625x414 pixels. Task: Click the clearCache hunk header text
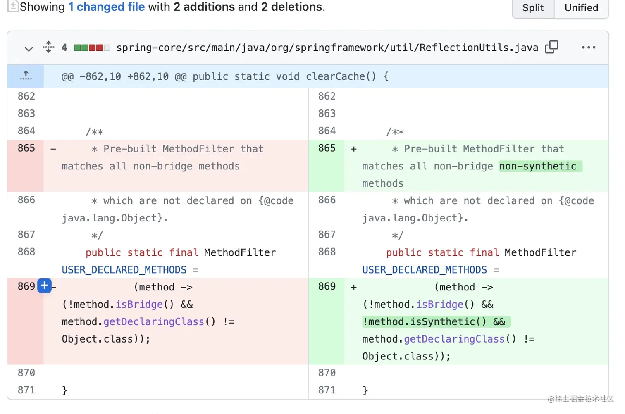tap(225, 76)
